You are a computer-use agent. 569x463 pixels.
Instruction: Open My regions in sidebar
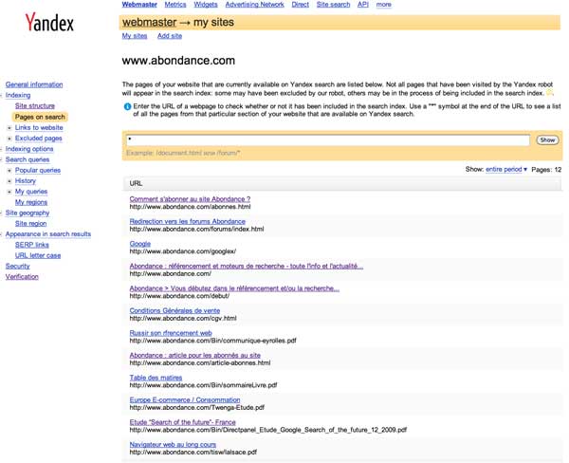31,202
